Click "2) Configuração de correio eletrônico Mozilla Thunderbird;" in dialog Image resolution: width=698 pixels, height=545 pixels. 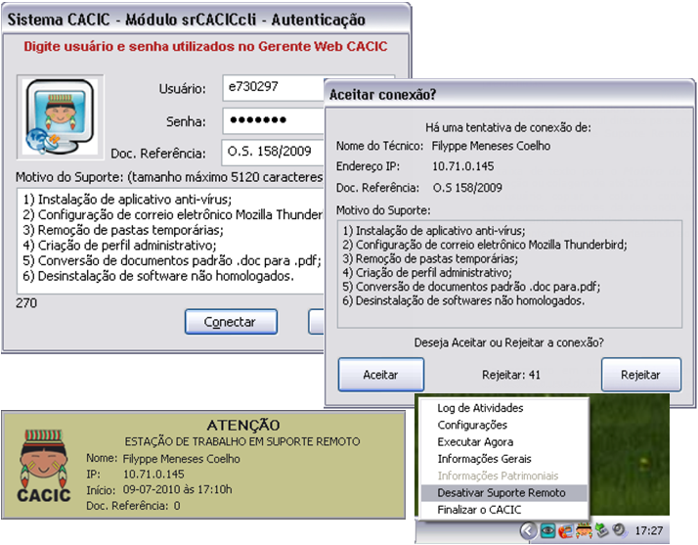point(484,245)
